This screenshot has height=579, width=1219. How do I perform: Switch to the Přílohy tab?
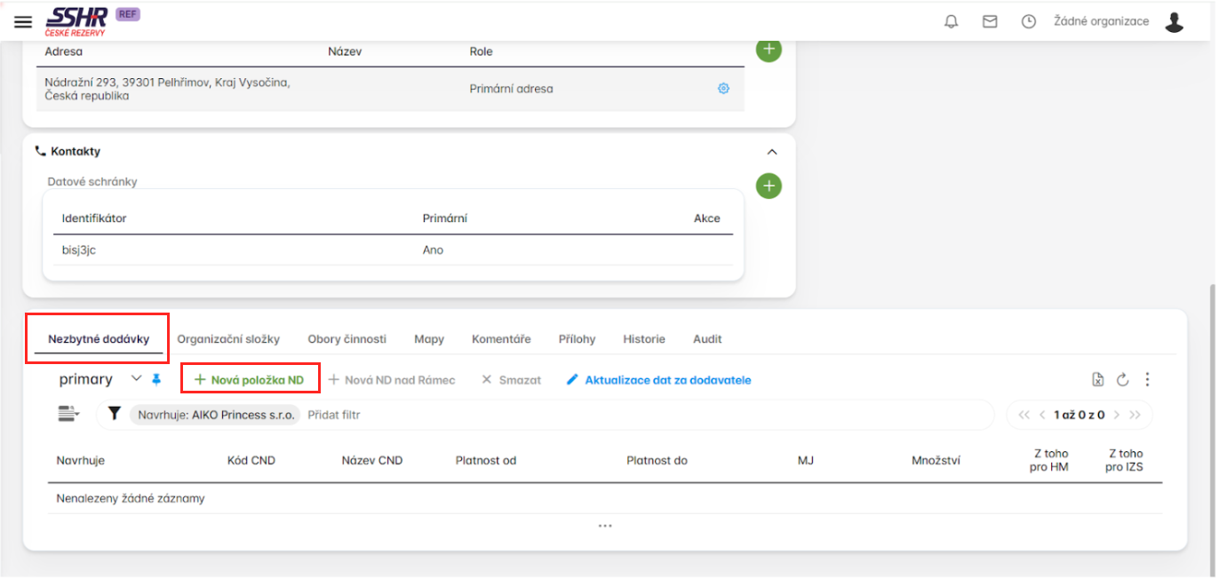pyautogui.click(x=577, y=339)
